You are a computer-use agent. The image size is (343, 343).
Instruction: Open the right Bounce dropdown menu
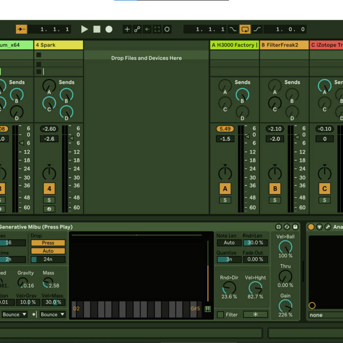tap(52, 315)
